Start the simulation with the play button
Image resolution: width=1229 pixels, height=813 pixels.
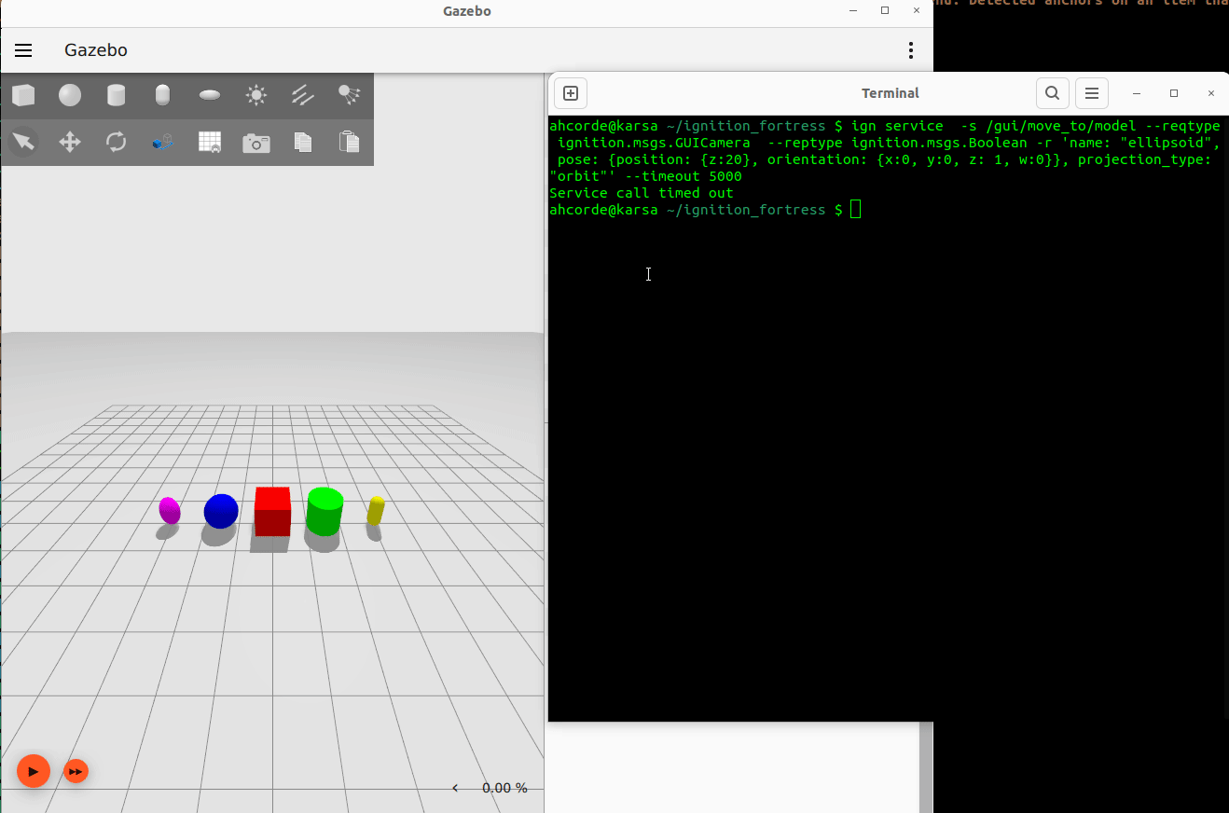tap(34, 771)
